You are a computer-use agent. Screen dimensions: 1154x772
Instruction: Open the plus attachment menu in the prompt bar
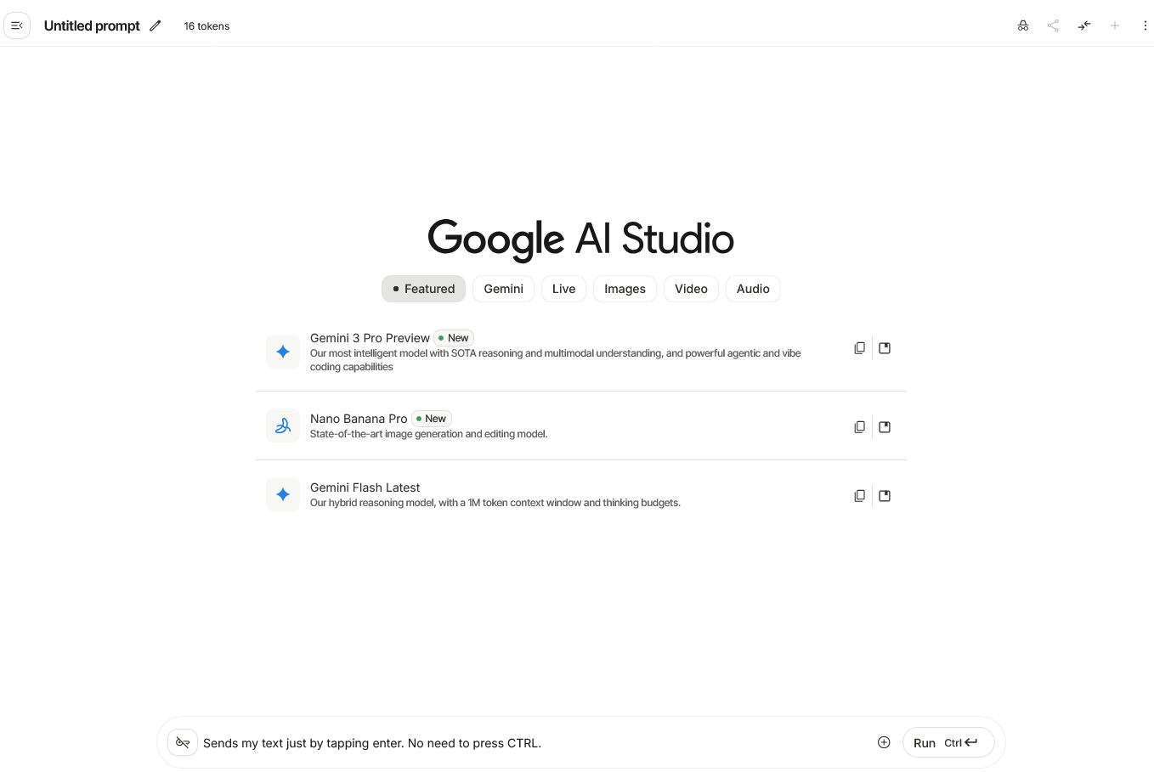pos(884,741)
